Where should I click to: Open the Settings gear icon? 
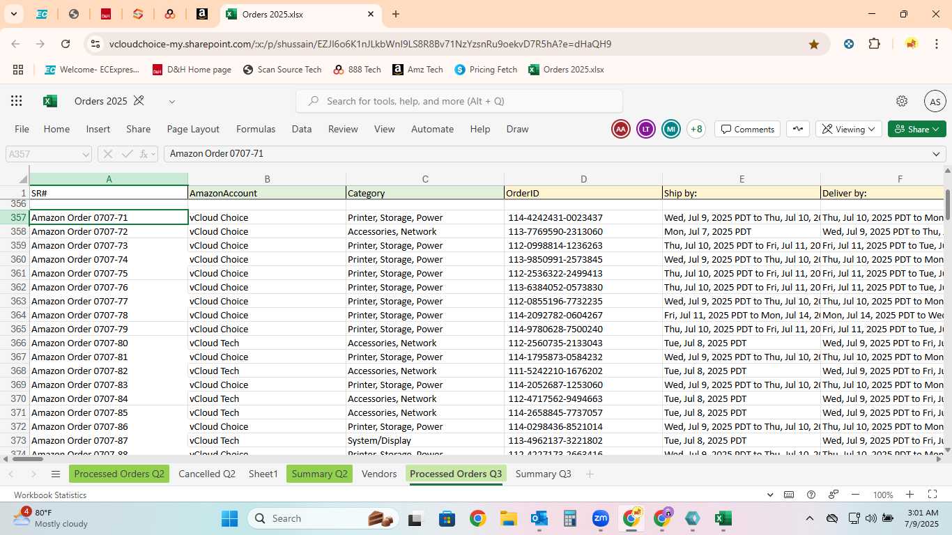pyautogui.click(x=902, y=101)
